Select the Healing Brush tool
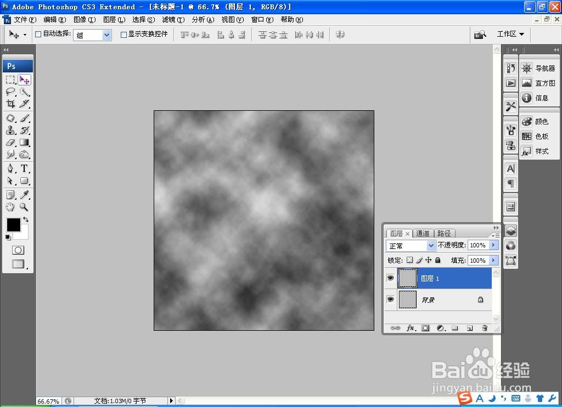Image resolution: width=562 pixels, height=407 pixels. pyautogui.click(x=10, y=118)
